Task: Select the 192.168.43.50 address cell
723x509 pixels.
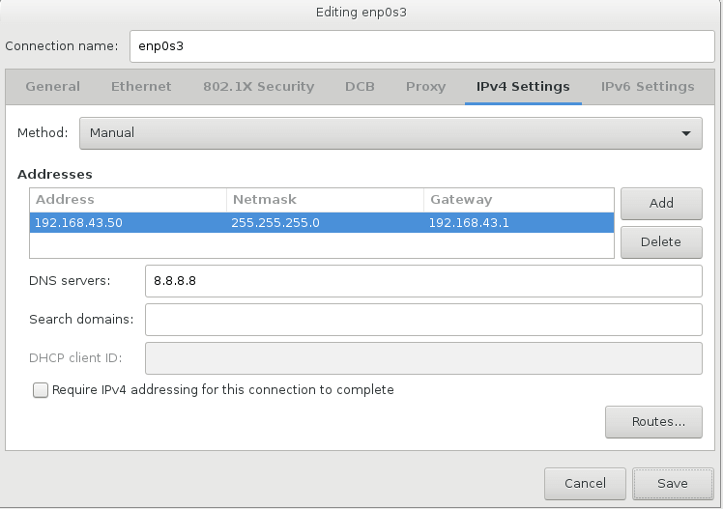Action: 128,223
